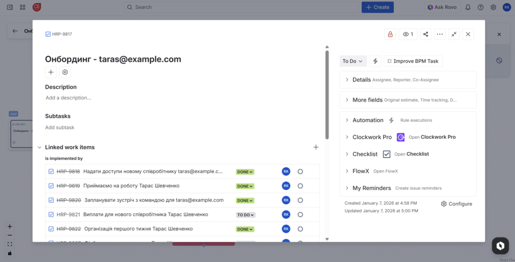Click the circle toggle on the HRP-9821 row
The width and height of the screenshot is (515, 262).
point(300,215)
